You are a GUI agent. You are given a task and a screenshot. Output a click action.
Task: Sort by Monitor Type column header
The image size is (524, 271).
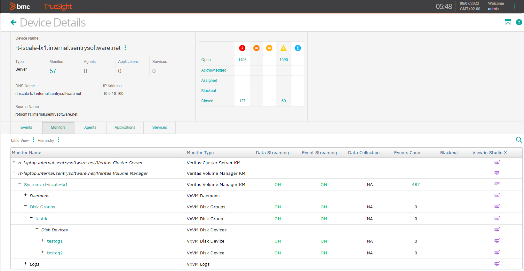[200, 153]
